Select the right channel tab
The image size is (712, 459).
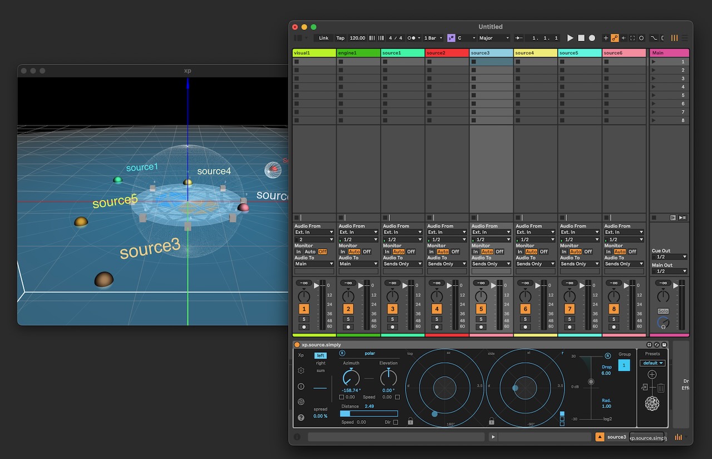tap(320, 363)
